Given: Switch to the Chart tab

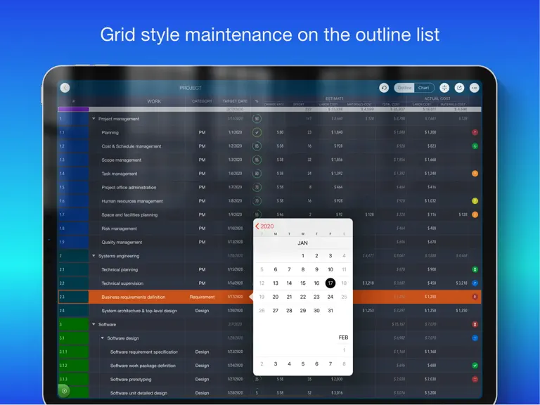Looking at the screenshot, I should click(424, 88).
